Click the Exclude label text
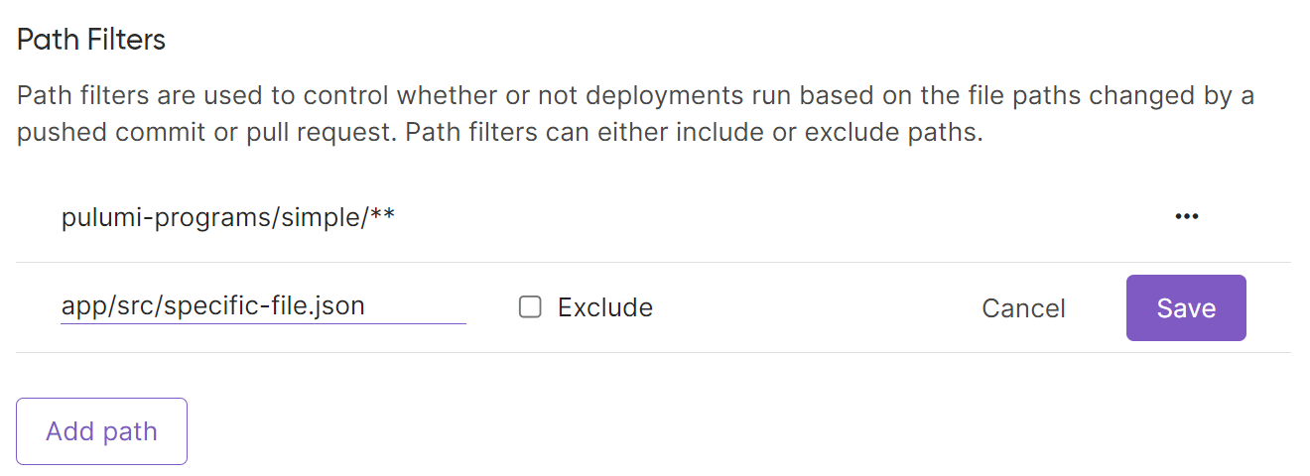 [604, 307]
